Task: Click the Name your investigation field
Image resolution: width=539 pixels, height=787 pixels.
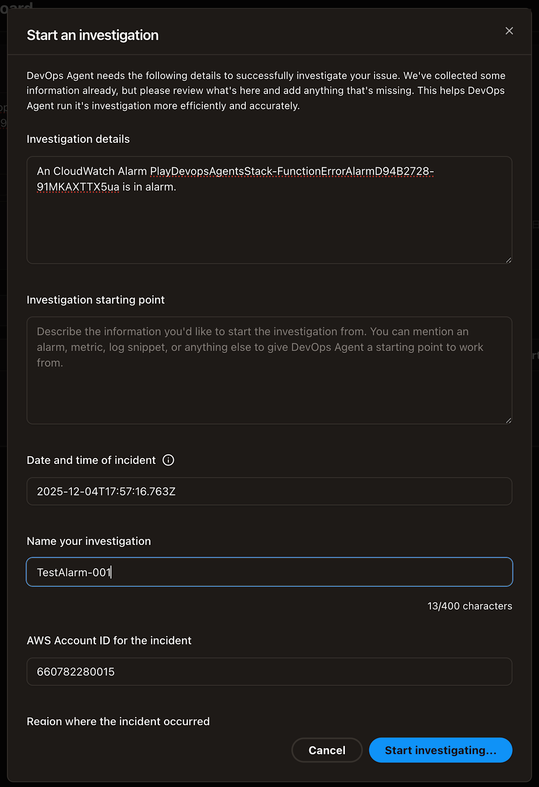Action: (x=269, y=572)
